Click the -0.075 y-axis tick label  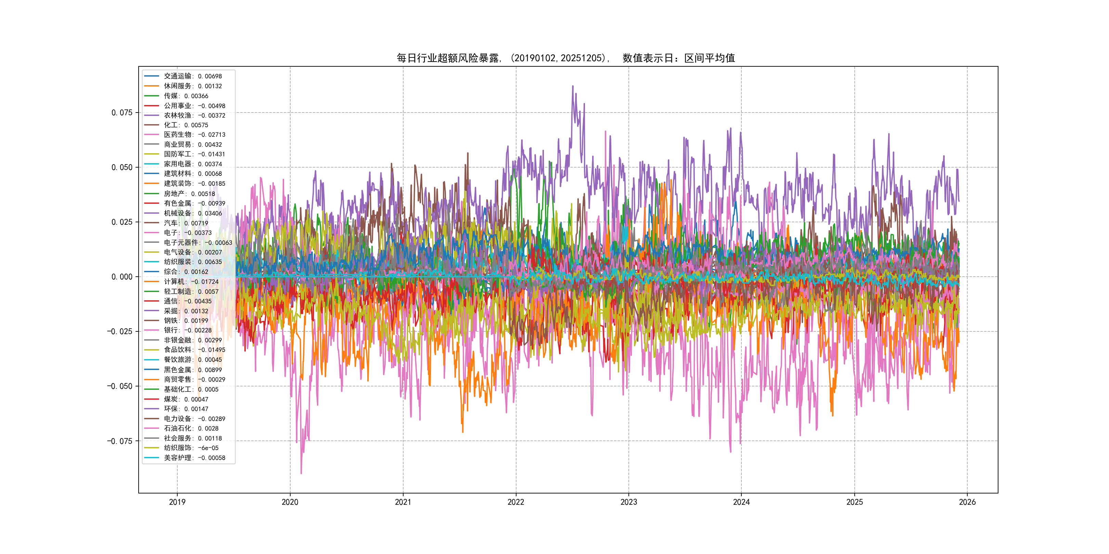point(120,441)
